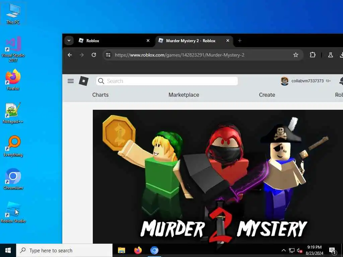The image size is (343, 257).
Task: Click the browser back arrow
Action: [x=70, y=55]
